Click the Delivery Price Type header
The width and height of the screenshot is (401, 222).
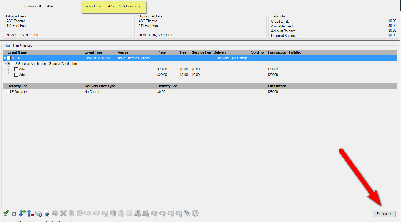(x=100, y=86)
